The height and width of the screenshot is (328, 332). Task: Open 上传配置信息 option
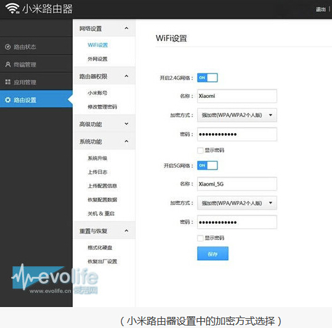[102, 186]
